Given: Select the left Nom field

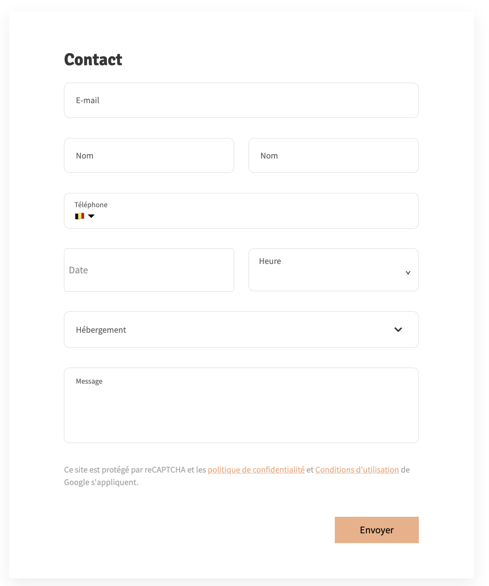Looking at the screenshot, I should point(149,155).
